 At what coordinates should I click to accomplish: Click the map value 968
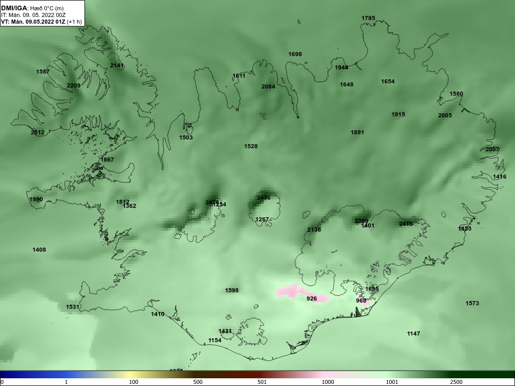point(361,301)
